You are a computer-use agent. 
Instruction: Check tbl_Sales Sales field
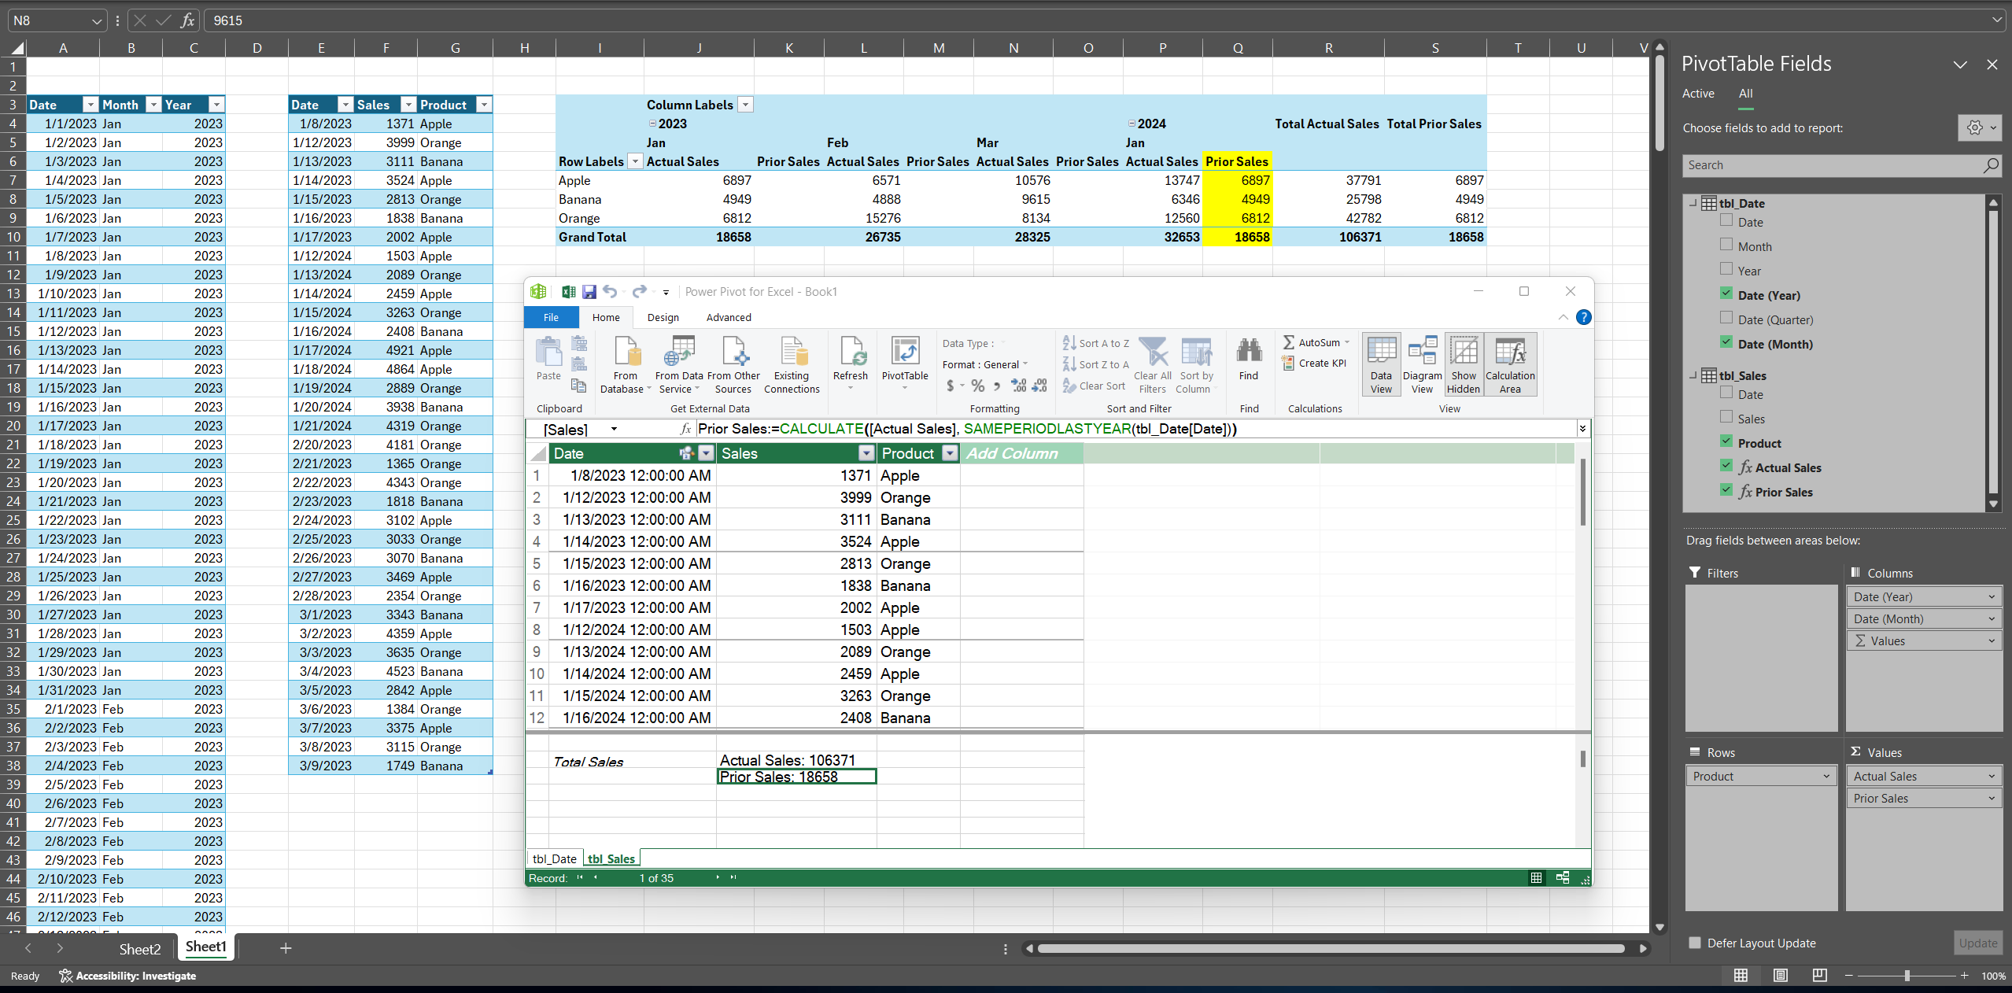click(x=1726, y=417)
